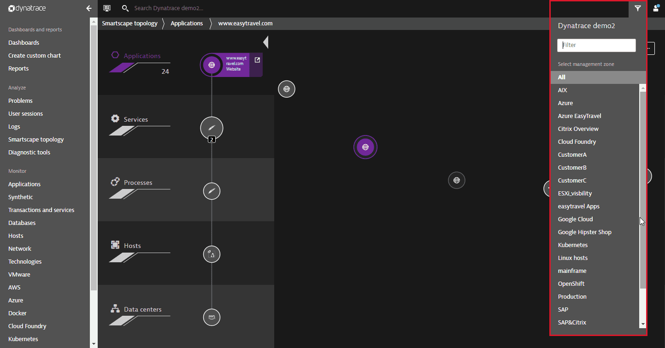The height and width of the screenshot is (348, 665).
Task: Select mainframe zone
Action: click(x=572, y=271)
